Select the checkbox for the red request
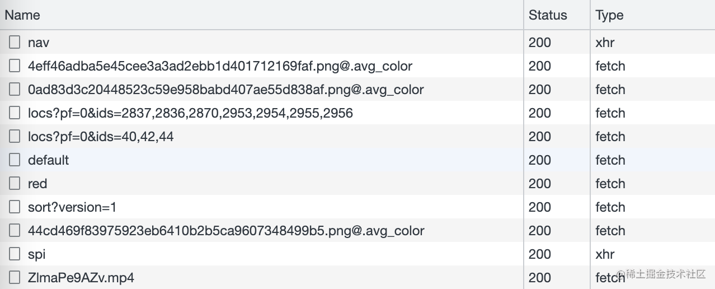The width and height of the screenshot is (715, 289). pos(15,183)
